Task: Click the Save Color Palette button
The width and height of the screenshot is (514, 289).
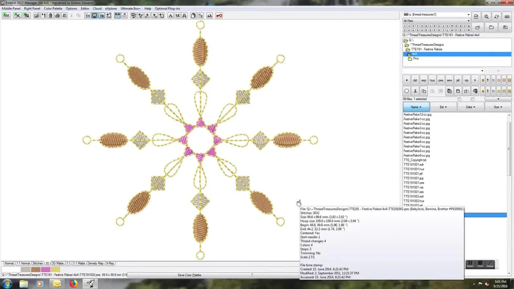Action: click(189, 275)
